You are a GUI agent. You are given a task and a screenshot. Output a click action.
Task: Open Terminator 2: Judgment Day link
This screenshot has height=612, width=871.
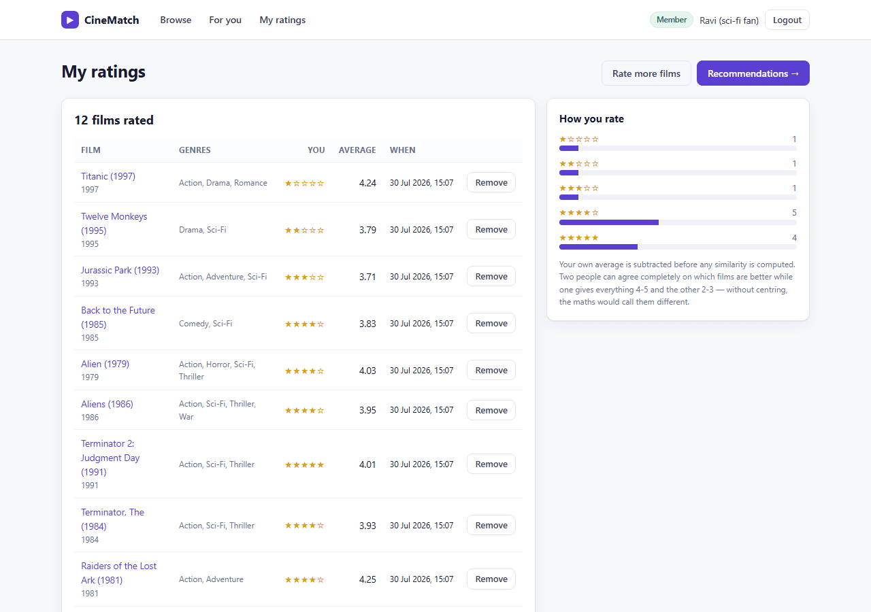(110, 458)
